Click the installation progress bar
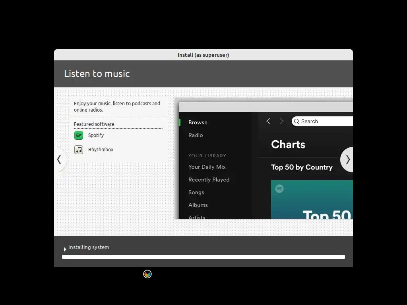 pyautogui.click(x=203, y=257)
